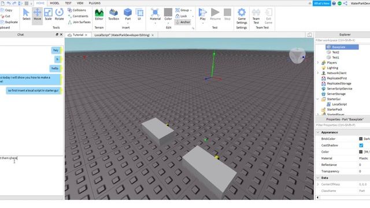Viewport: 370px width, 208px height.
Task: Cut the selected item
Action: coord(5,16)
